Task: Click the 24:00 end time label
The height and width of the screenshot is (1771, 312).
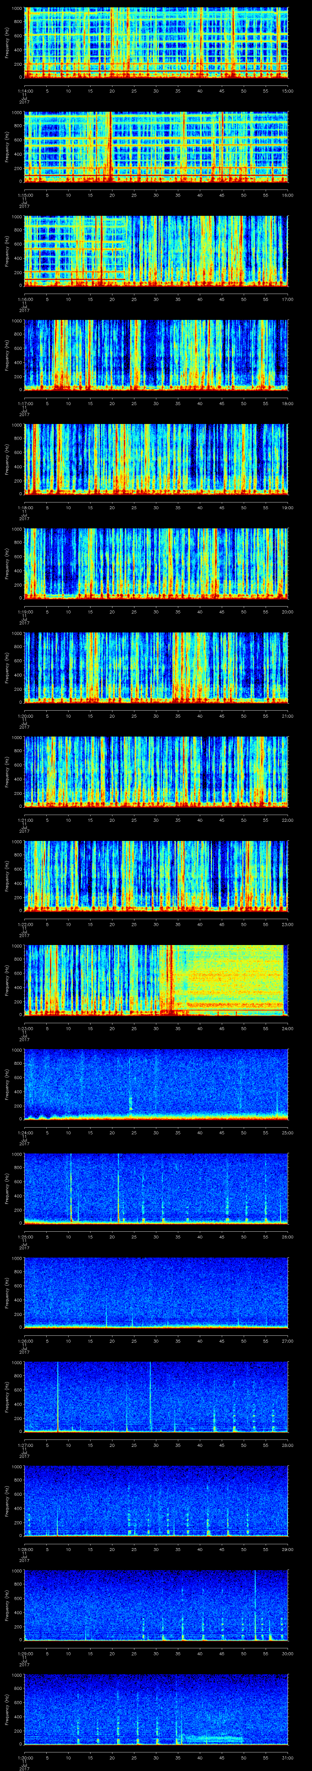Action: click(x=287, y=1028)
